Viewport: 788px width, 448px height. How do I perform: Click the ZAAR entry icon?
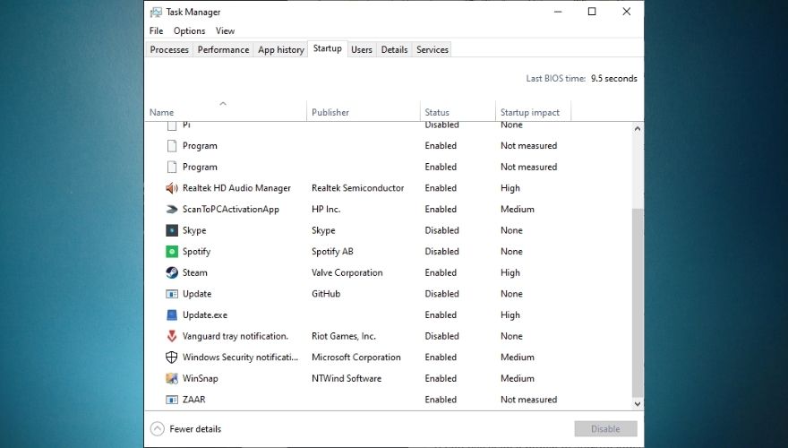(x=171, y=400)
